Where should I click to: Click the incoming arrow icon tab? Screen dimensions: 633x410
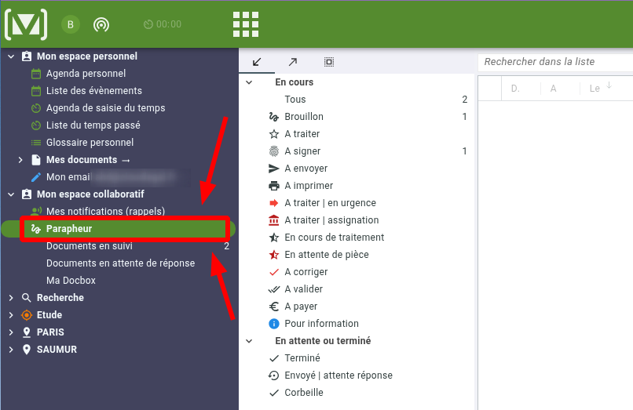pyautogui.click(x=257, y=62)
